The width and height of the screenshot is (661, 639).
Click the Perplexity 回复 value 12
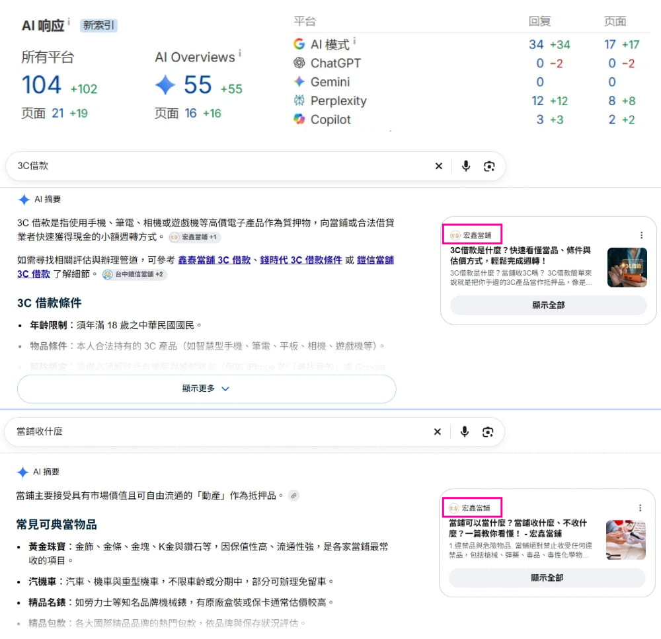pyautogui.click(x=537, y=100)
